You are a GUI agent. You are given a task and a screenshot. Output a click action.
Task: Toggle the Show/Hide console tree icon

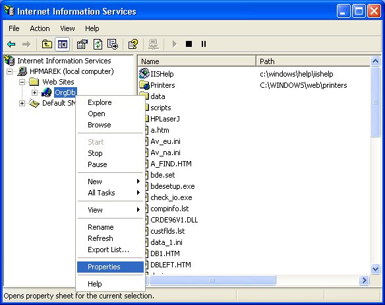pos(63,44)
